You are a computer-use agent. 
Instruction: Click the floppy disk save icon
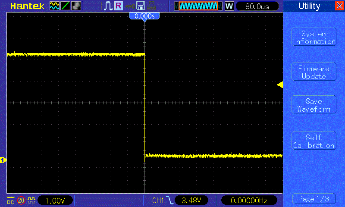[x=140, y=6]
